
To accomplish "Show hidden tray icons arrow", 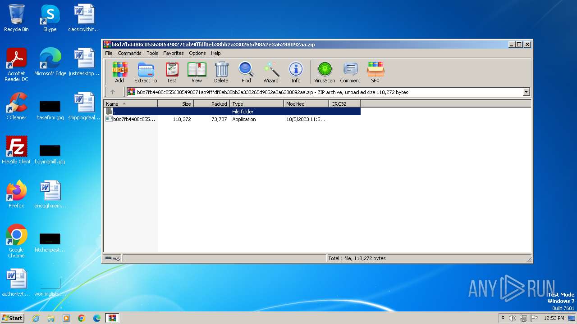I will click(x=503, y=318).
